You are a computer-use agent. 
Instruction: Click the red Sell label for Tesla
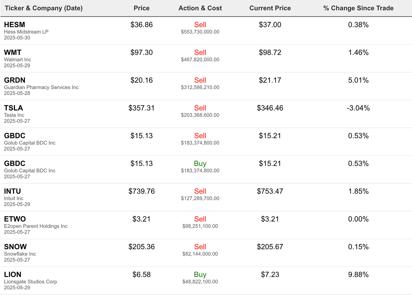[200, 108]
